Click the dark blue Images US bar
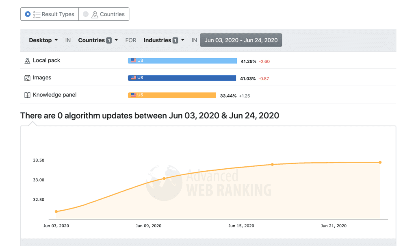This screenshot has width=416, height=246. tap(182, 78)
